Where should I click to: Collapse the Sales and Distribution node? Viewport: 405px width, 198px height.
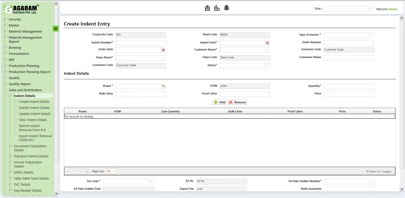(5, 90)
